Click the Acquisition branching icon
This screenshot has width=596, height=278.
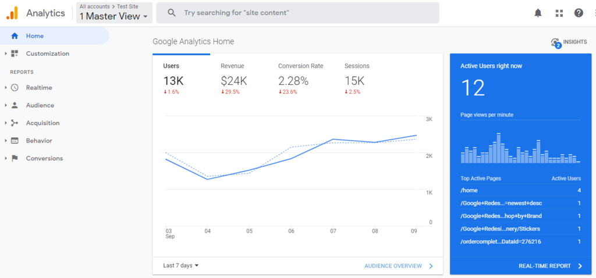(15, 123)
